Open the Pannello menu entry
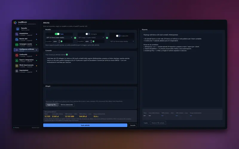Screen dimensions: 239x149 26,29
